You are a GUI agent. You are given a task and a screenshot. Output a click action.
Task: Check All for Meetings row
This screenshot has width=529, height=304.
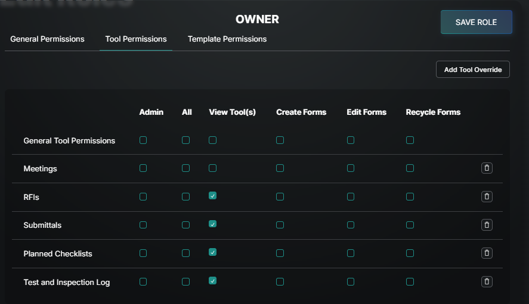coord(186,168)
